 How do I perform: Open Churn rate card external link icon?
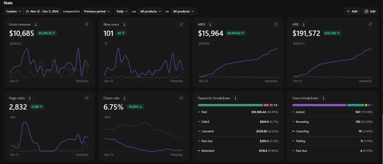(x=181, y=98)
